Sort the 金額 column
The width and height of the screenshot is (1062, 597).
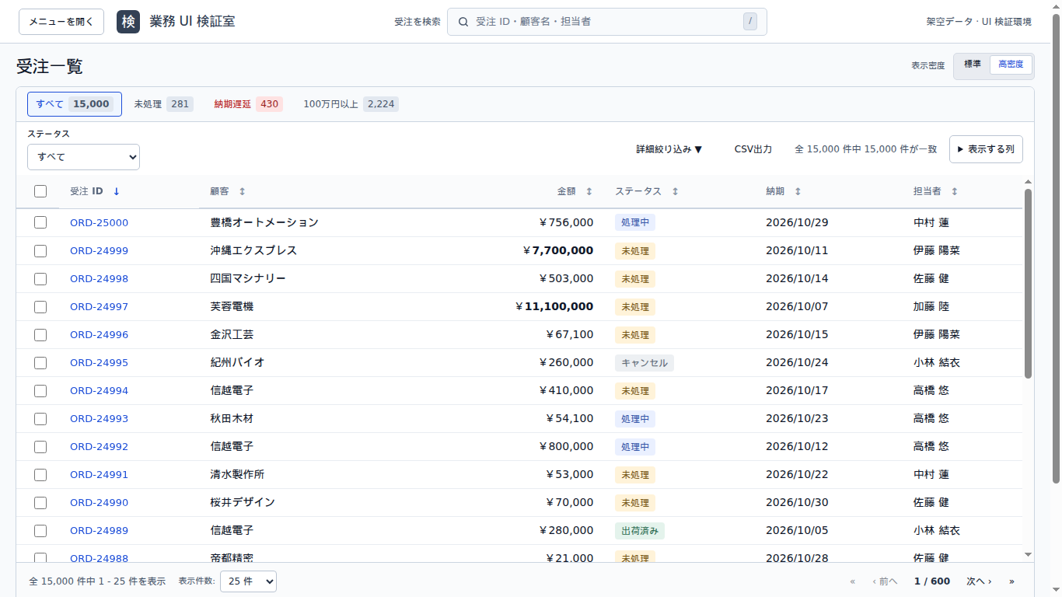[x=589, y=191]
